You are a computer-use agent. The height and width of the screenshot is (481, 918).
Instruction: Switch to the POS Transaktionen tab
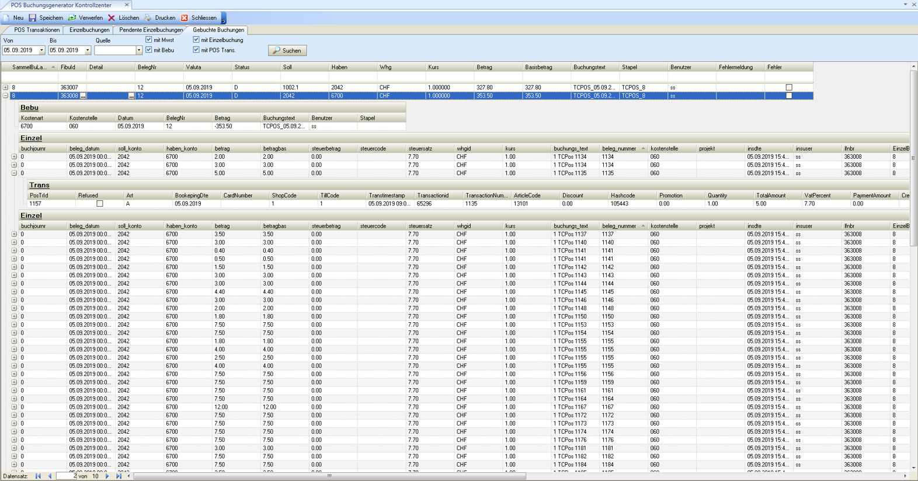[37, 30]
